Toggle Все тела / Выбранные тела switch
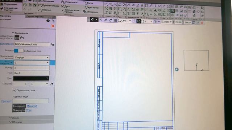232x130 pixels. [18, 51]
